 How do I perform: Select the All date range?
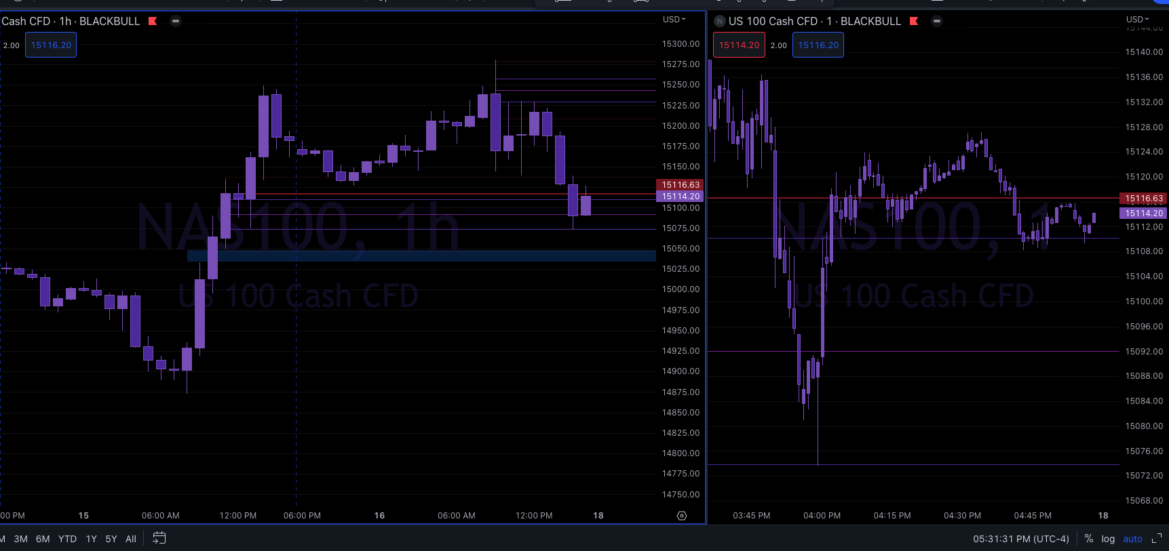(131, 539)
